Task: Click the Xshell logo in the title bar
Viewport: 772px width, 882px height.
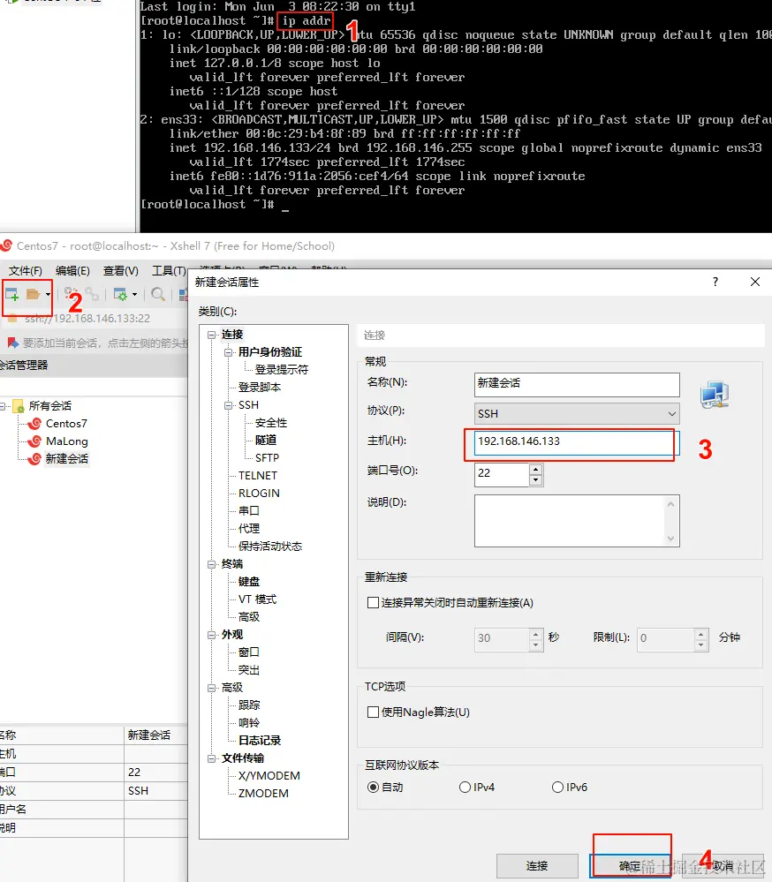Action: pos(6,245)
